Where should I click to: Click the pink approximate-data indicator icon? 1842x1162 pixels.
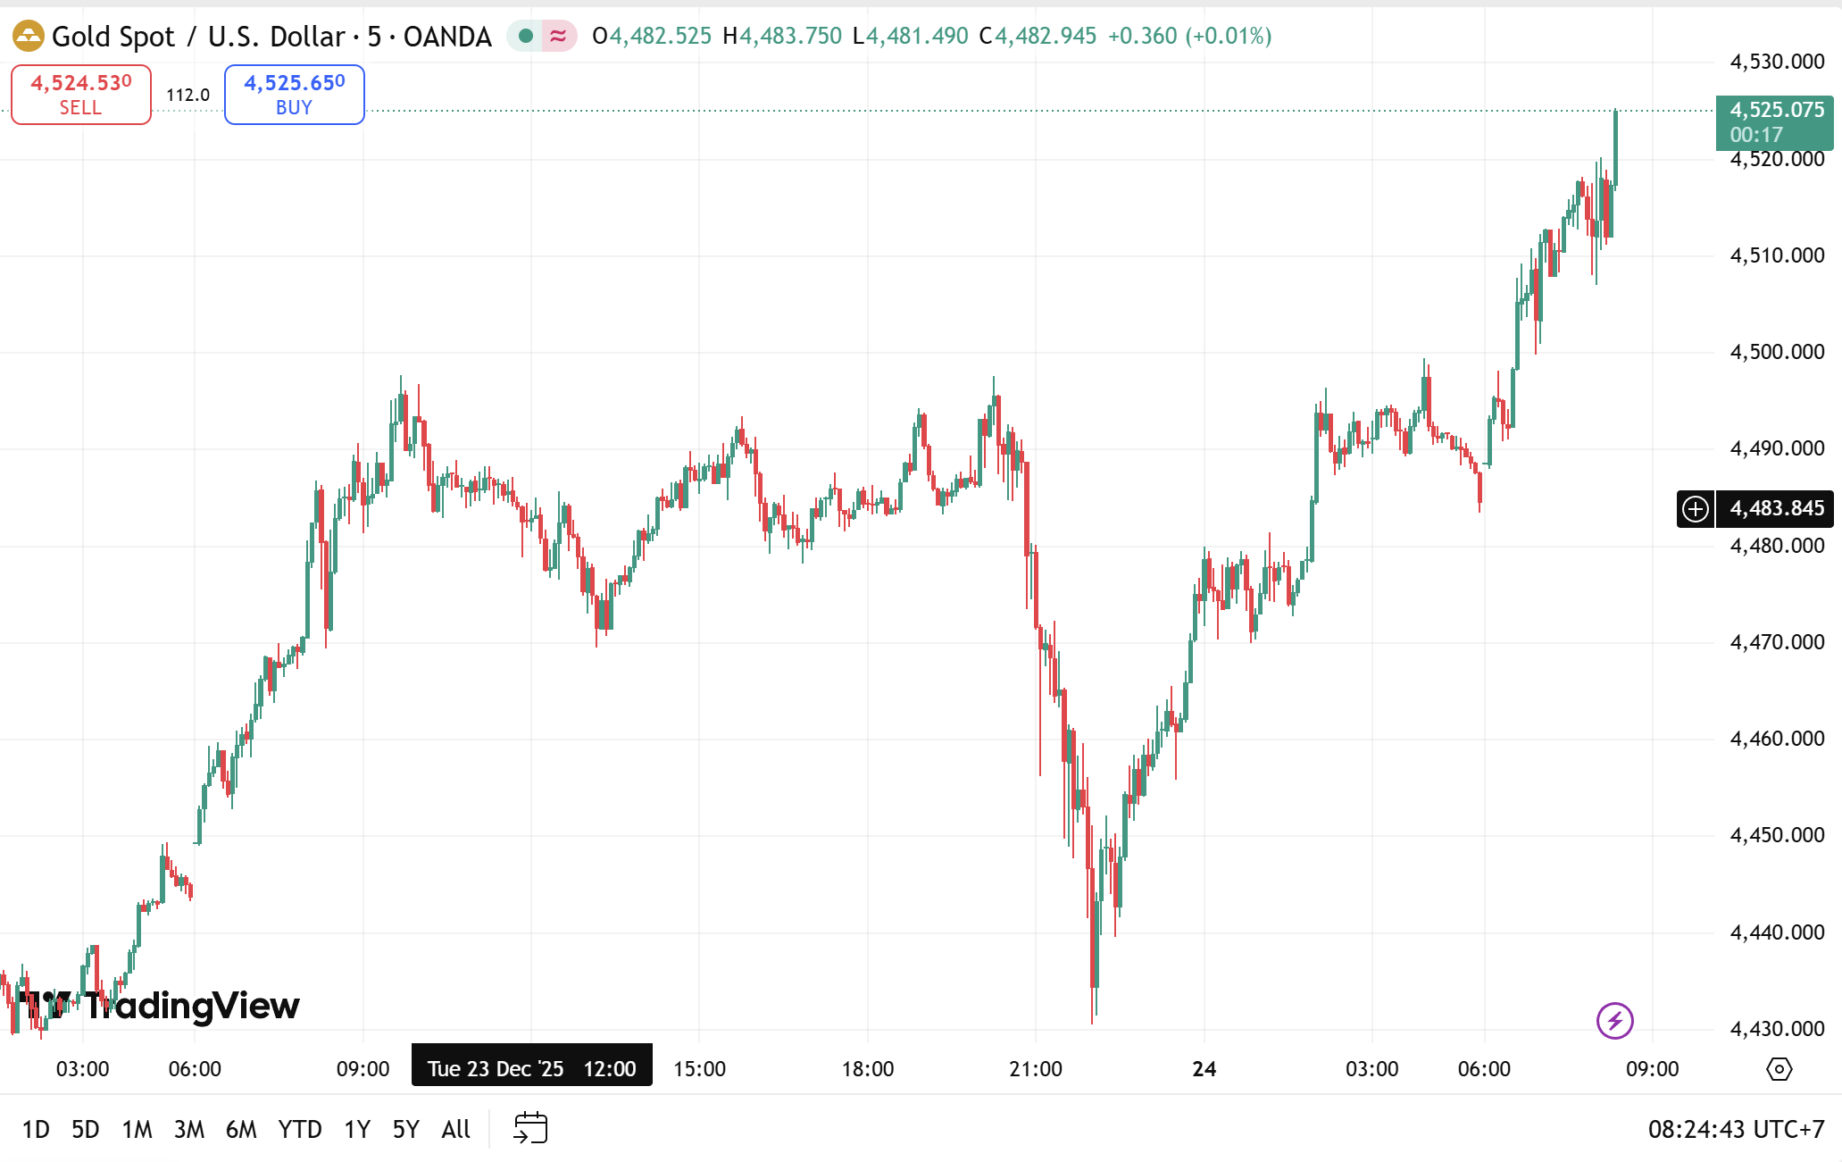[558, 37]
